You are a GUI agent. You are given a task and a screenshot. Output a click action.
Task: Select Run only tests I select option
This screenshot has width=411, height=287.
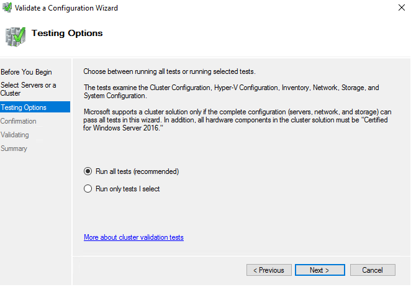(88, 189)
